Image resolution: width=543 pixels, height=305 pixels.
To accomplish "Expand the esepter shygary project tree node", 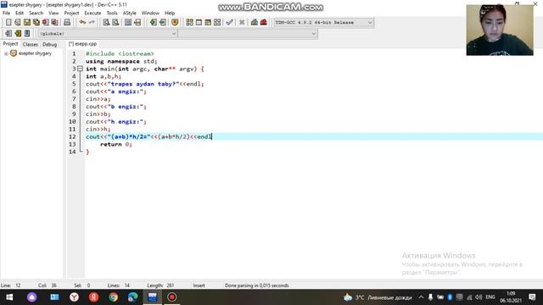I will pyautogui.click(x=6, y=53).
